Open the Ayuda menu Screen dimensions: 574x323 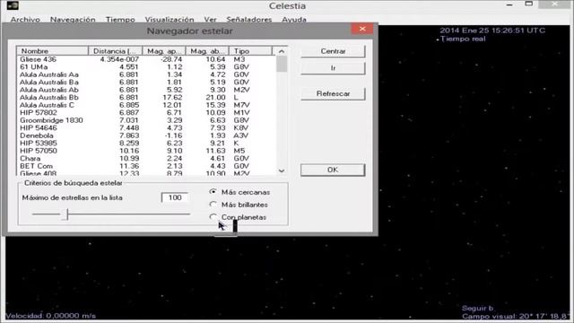(293, 20)
